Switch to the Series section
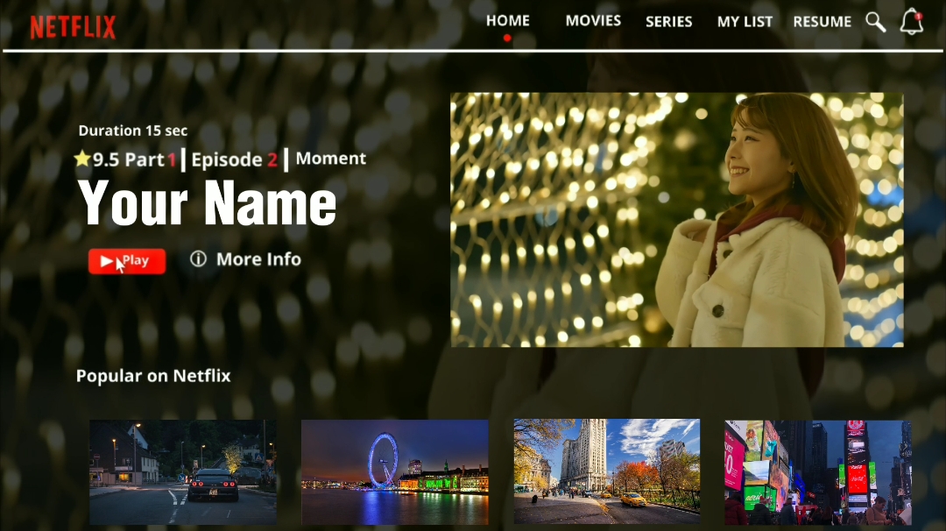946x531 pixels. tap(668, 22)
